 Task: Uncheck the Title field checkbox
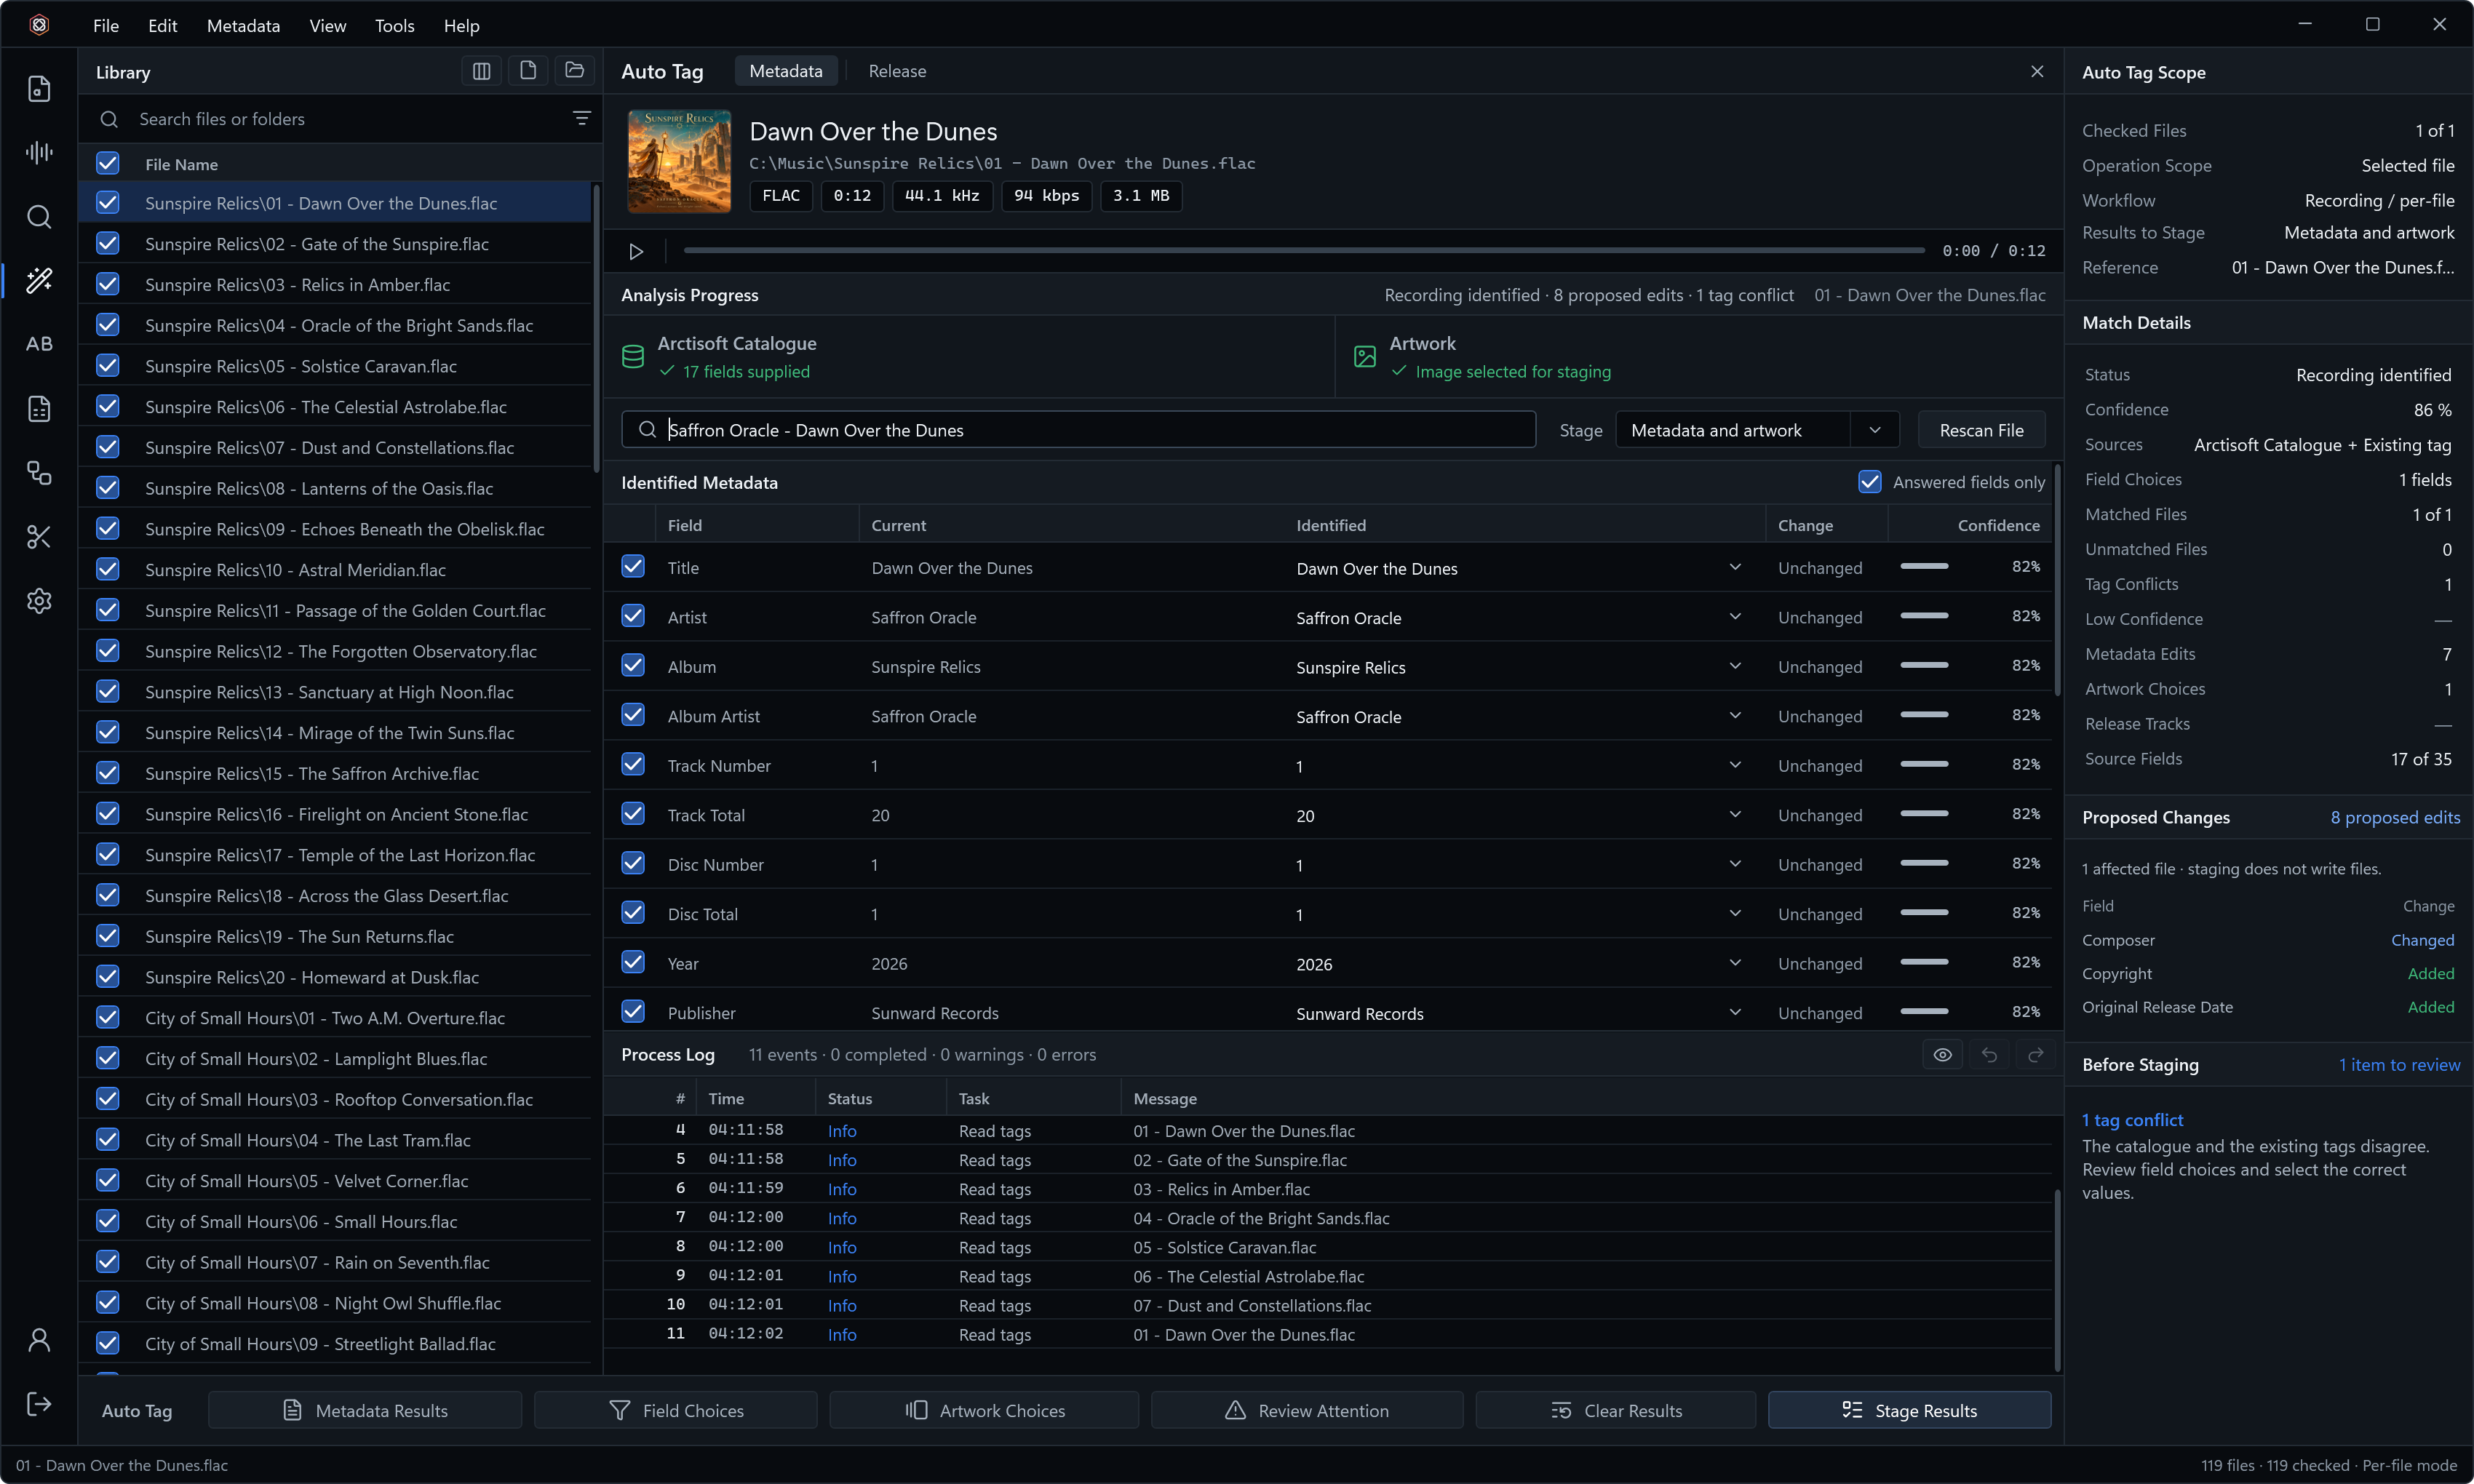(633, 567)
